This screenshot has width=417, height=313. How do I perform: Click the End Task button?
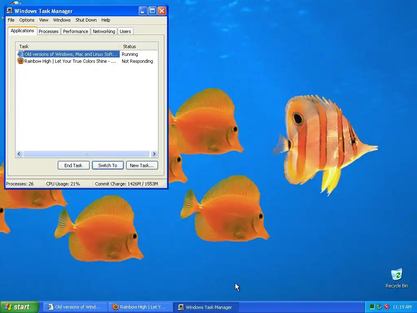point(73,165)
